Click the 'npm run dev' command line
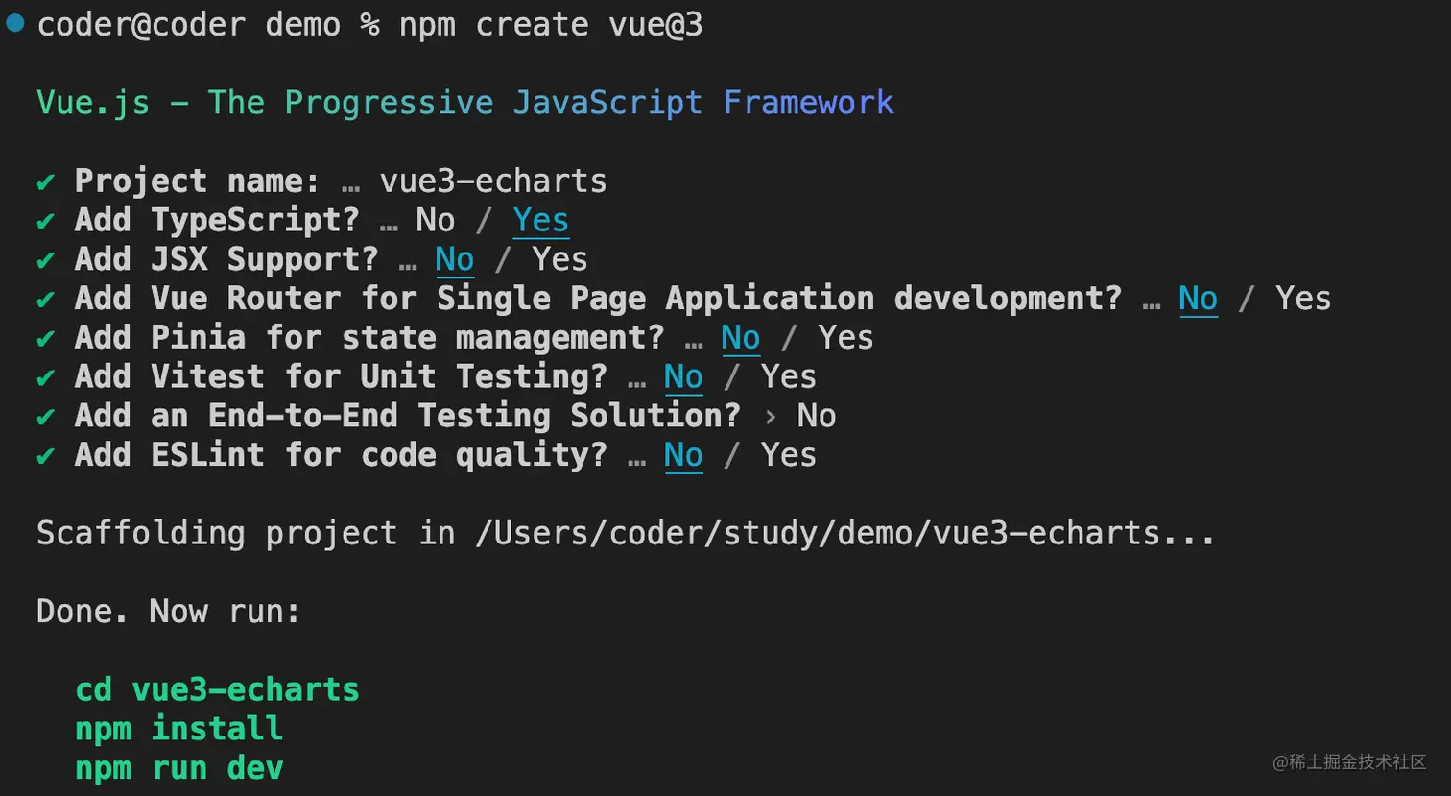Viewport: 1451px width, 796px height. click(x=179, y=768)
